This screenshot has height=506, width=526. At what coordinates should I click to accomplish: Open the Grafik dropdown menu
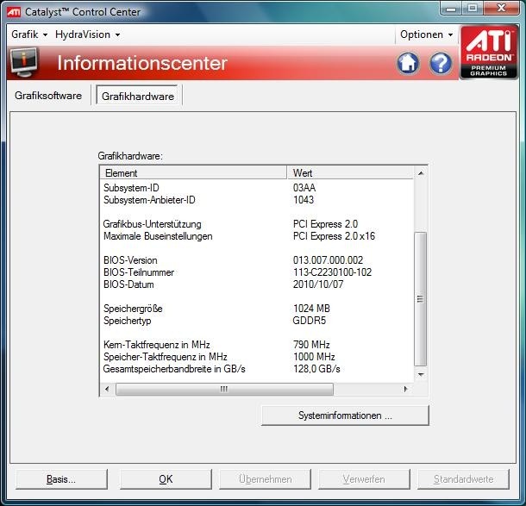coord(29,34)
